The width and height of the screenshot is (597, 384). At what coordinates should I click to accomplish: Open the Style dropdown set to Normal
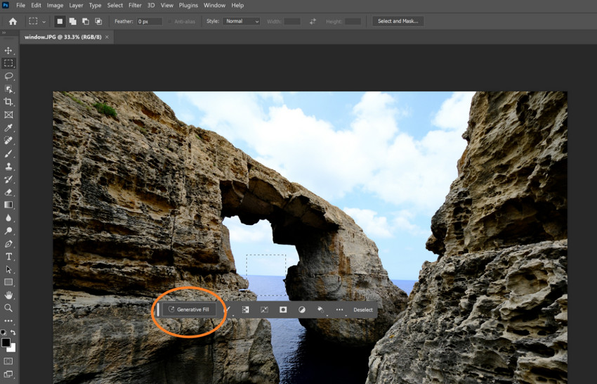tap(241, 21)
